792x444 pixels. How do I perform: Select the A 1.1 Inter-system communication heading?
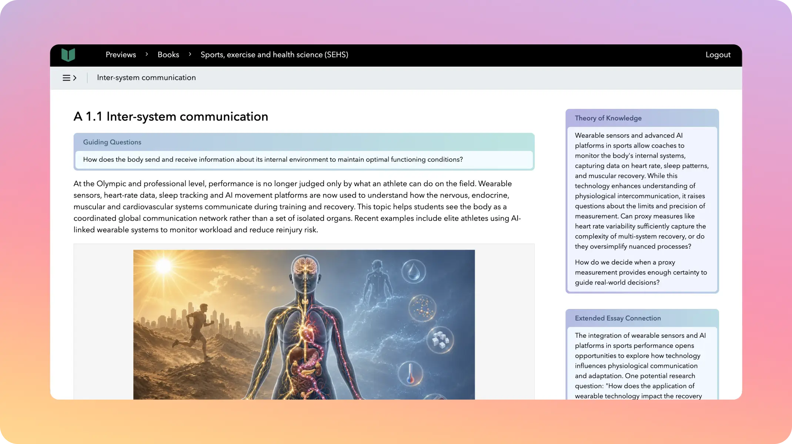coord(171,117)
